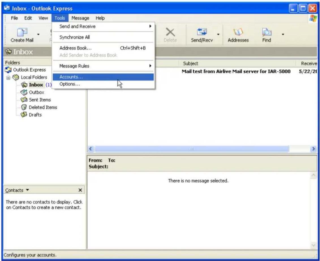Open Addresses from the toolbar
Image resolution: width=320 pixels, height=261 pixels.
(x=238, y=35)
